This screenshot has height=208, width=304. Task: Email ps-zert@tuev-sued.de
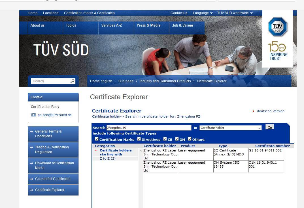click(55, 115)
